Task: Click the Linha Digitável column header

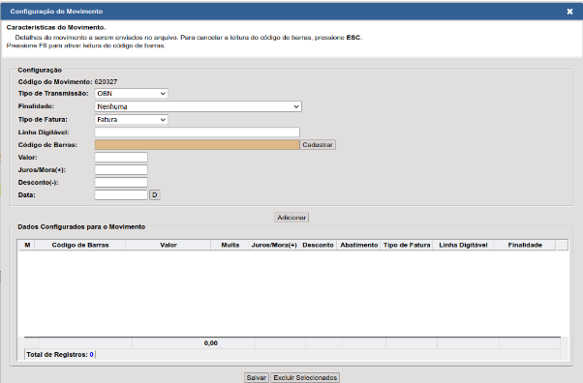Action: point(463,245)
